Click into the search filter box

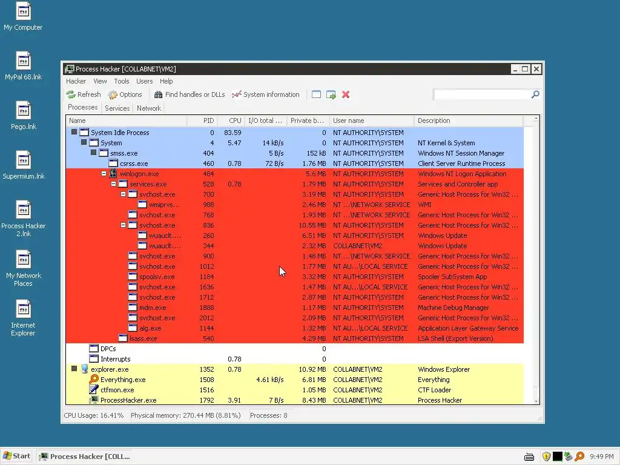483,94
